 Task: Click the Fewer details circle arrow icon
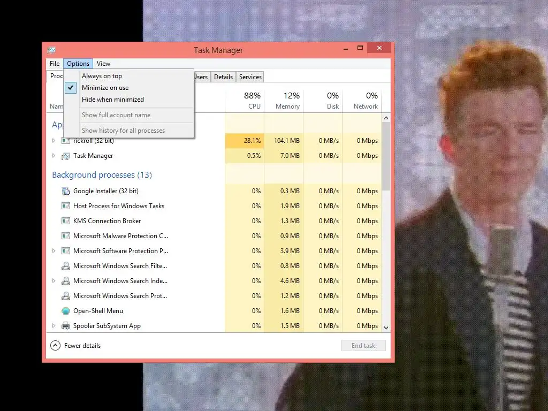pos(55,346)
